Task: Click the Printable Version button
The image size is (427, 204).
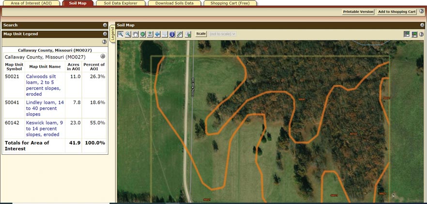Action: click(358, 12)
